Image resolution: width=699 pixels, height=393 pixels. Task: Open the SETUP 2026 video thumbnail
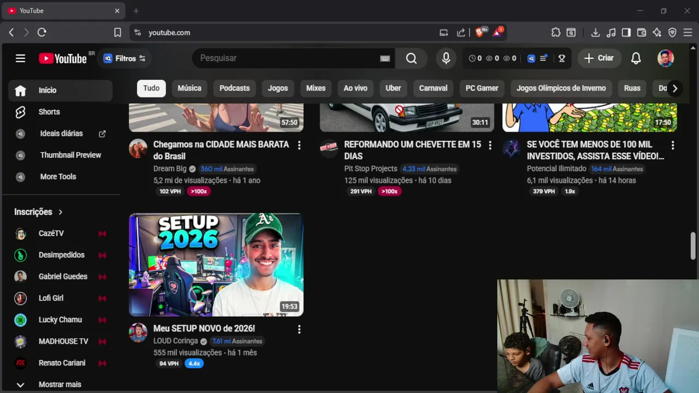click(216, 265)
